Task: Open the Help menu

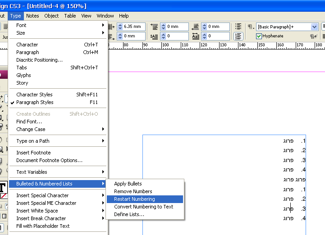Action: coord(124,16)
